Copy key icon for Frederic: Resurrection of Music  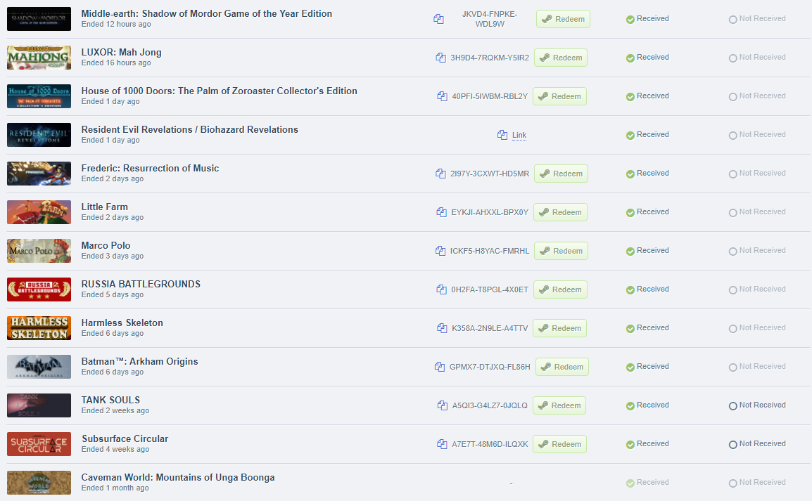[440, 174]
